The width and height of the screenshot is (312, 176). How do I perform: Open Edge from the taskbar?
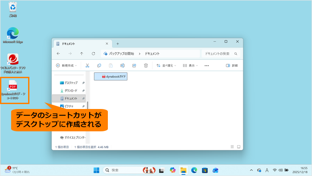194,170
